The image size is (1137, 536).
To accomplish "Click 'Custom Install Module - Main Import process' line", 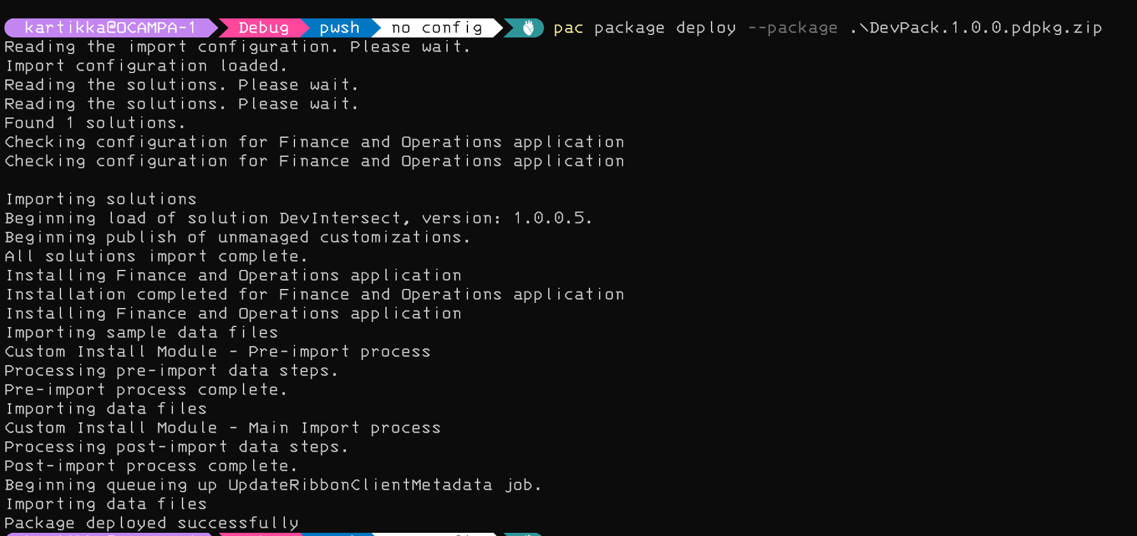I will click(x=223, y=427).
